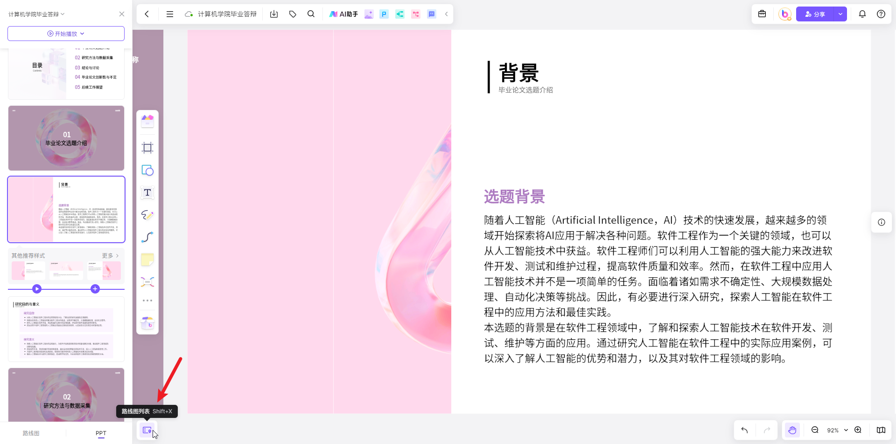Click the 背景 heading on the slide

coord(518,73)
